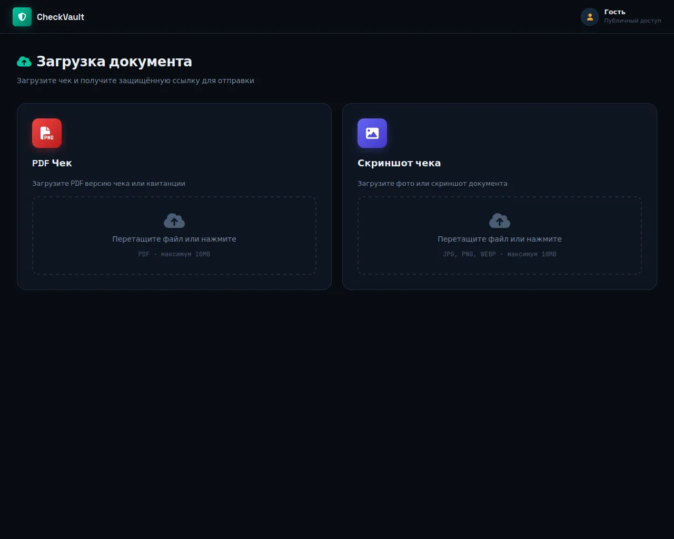Click the 'Загрузите PDF версию чека' description
The image size is (674, 539).
tap(108, 184)
